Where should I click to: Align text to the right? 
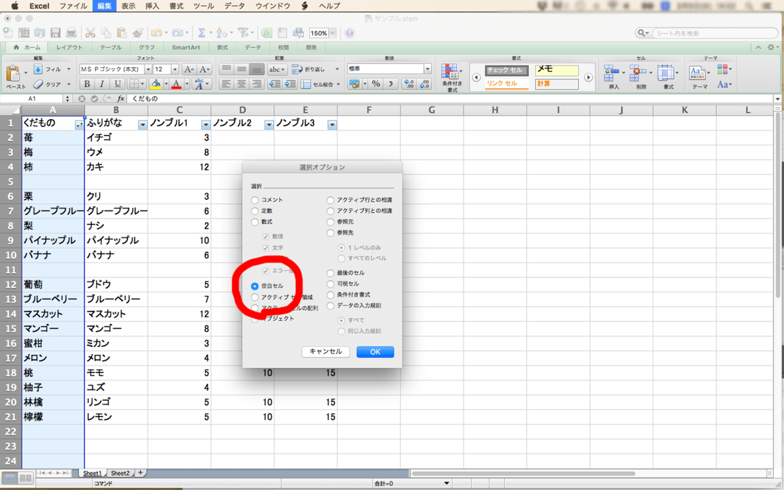[x=257, y=84]
